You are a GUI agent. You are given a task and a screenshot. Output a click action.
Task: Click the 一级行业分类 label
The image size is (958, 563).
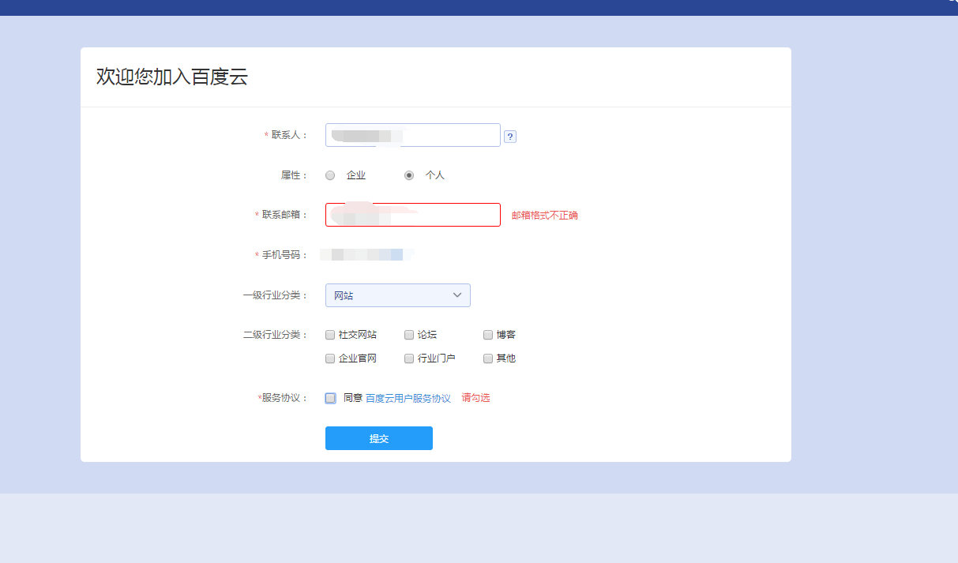pyautogui.click(x=275, y=295)
